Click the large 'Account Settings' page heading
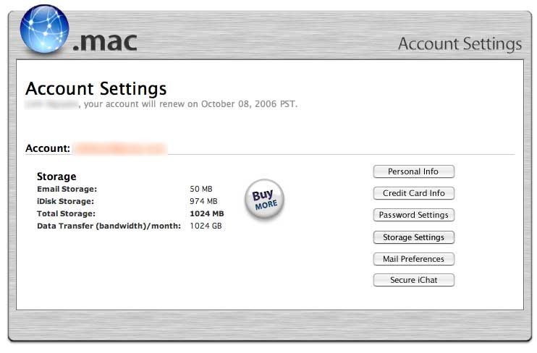 tap(96, 89)
